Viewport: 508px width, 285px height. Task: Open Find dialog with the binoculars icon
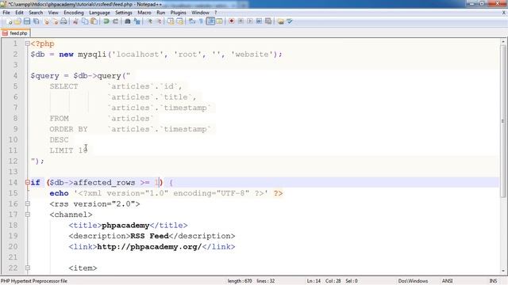[x=128, y=21]
